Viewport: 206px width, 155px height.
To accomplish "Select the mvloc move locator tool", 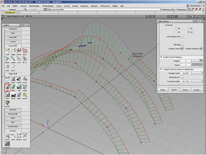I will pyautogui.click(x=7, y=137).
